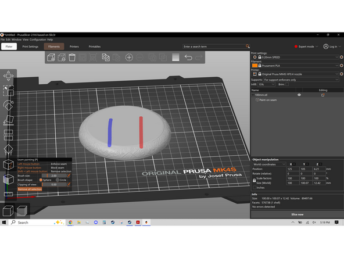Screen dimensions: 344x258
Task: Click the editing icon for 100mm.stl
Action: [322, 95]
